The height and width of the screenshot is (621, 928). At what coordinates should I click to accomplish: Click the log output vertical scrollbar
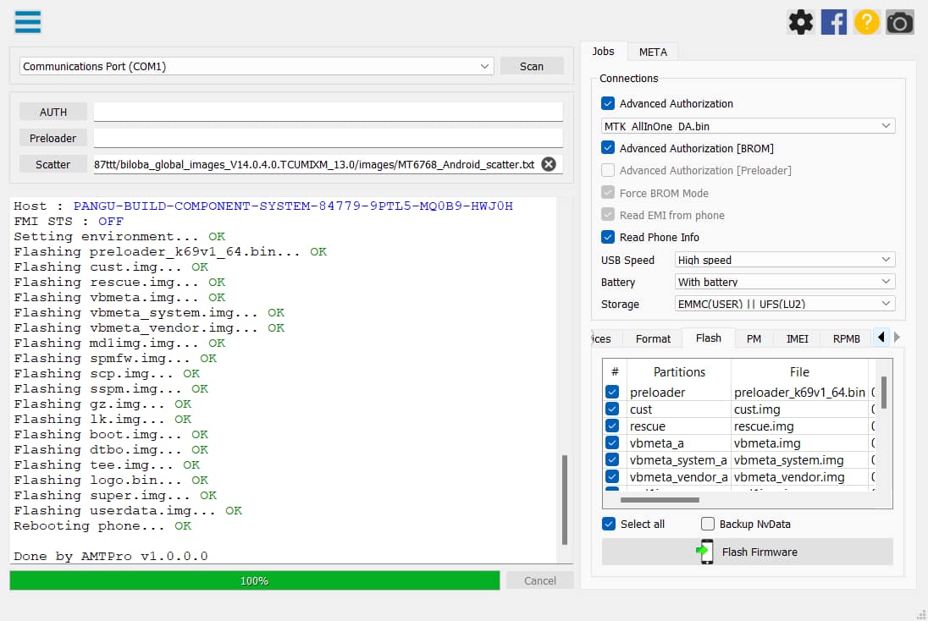565,500
